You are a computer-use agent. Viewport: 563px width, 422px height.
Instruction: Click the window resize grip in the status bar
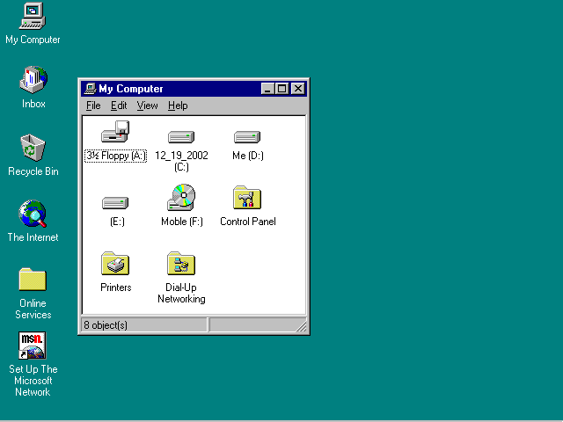[301, 326]
